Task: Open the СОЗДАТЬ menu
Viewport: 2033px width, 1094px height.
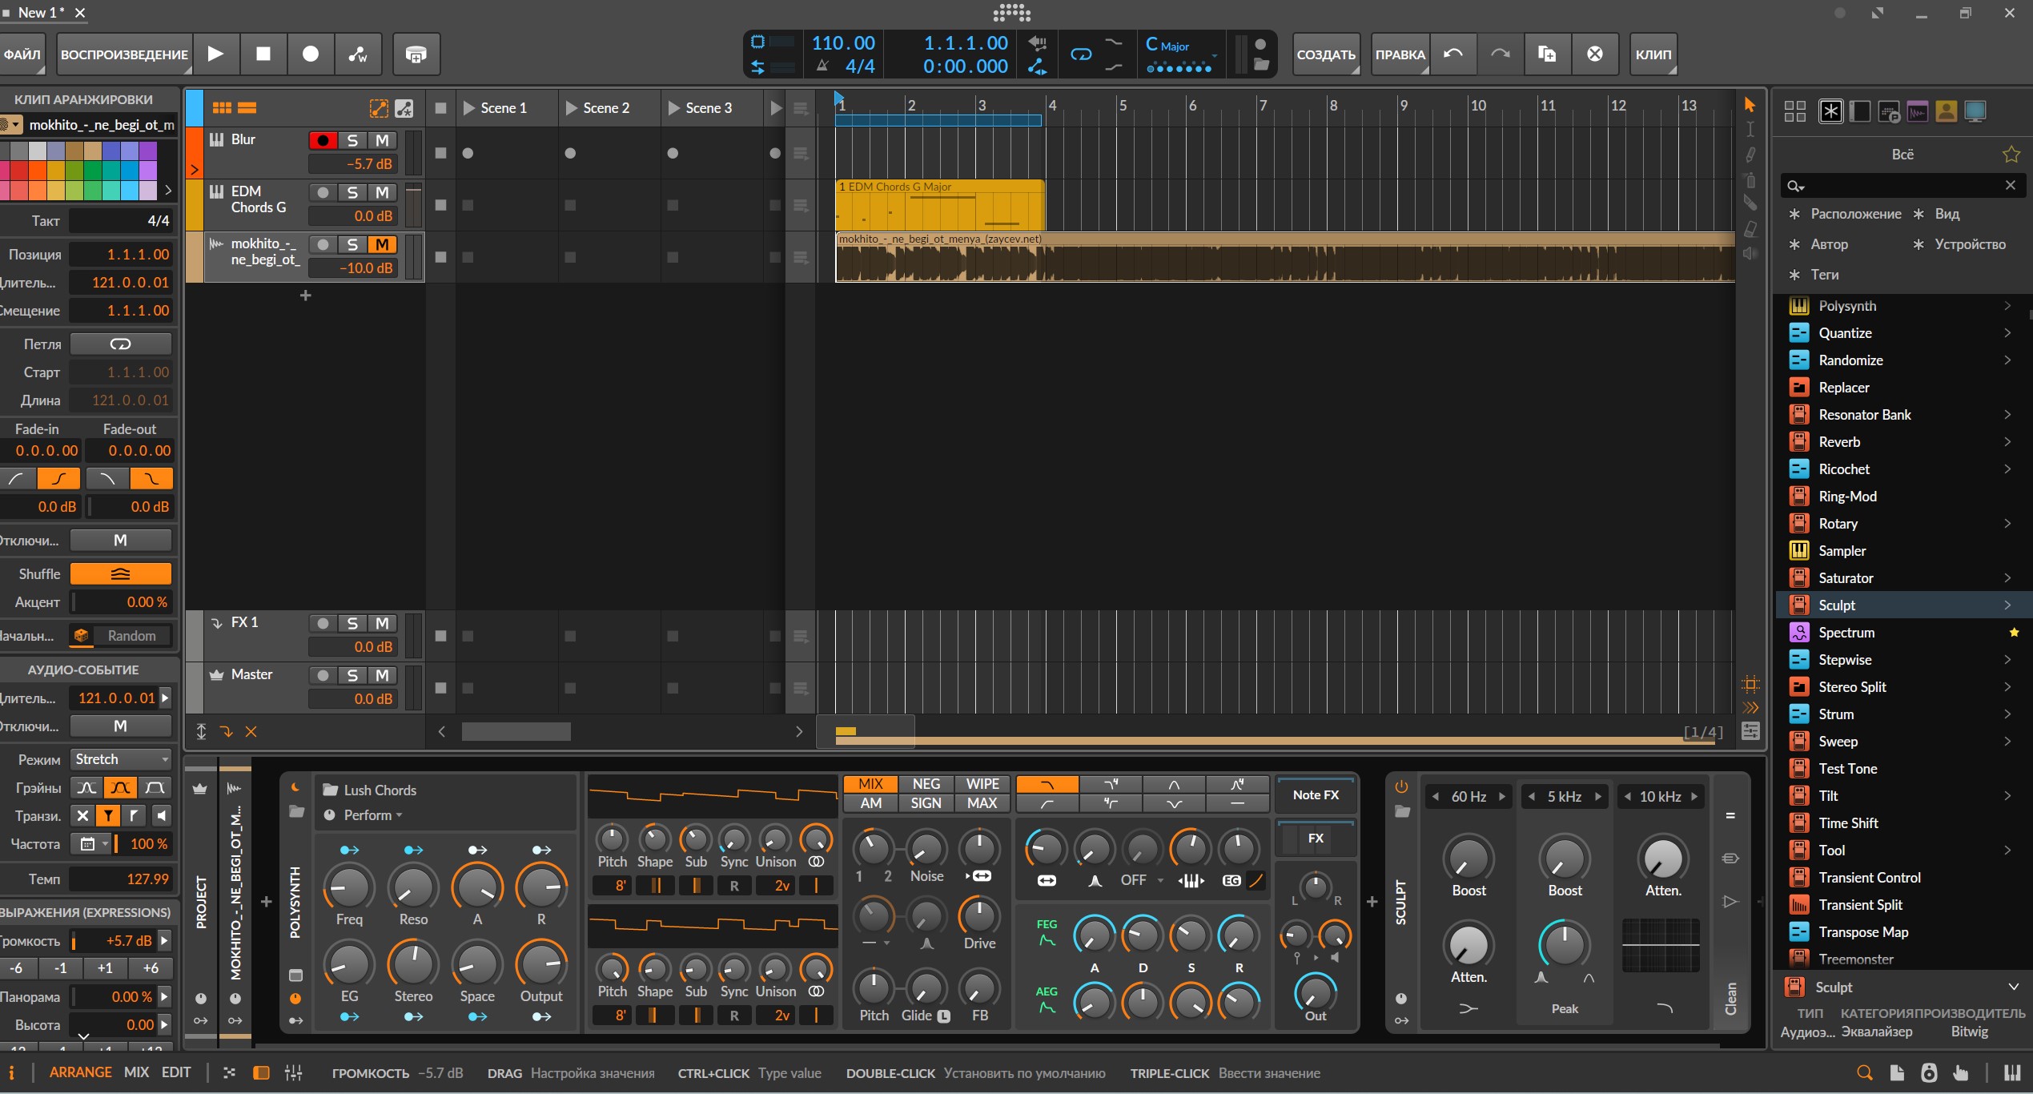Action: coord(1326,54)
